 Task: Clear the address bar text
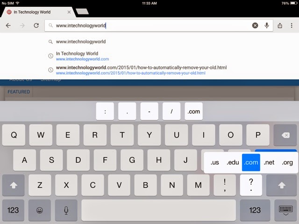pyautogui.click(x=255, y=25)
